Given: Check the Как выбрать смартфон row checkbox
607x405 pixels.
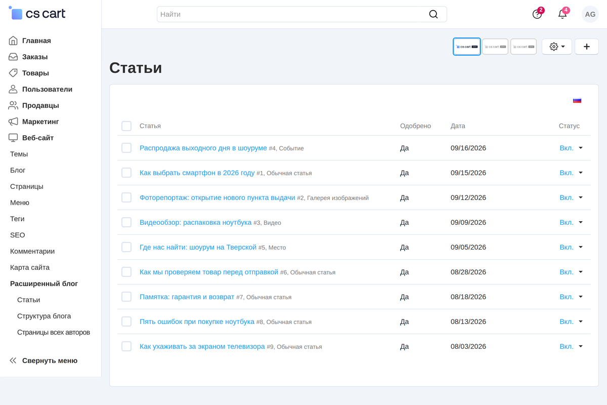Looking at the screenshot, I should (126, 173).
